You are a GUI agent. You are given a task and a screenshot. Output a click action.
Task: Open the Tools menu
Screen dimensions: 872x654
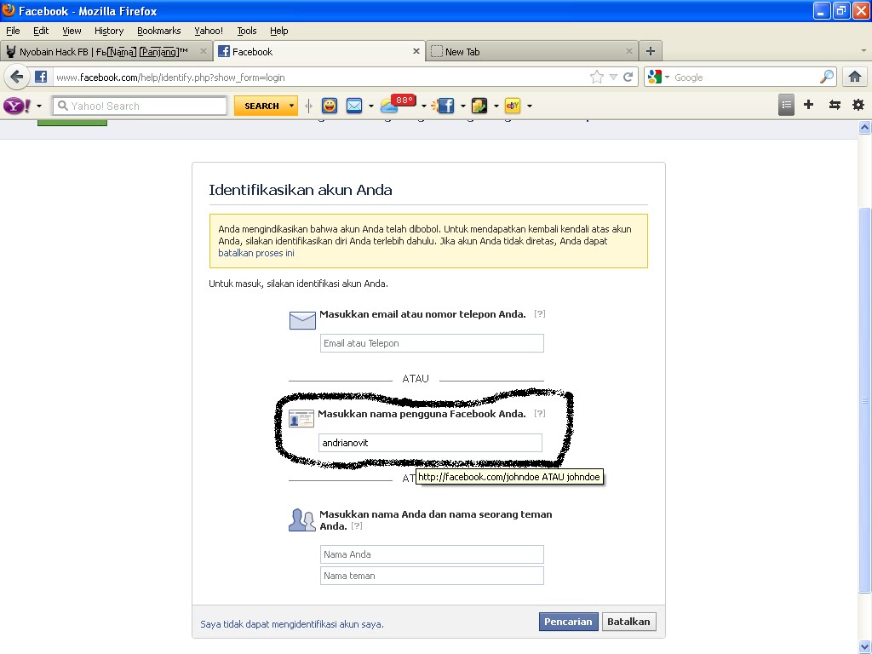(247, 31)
